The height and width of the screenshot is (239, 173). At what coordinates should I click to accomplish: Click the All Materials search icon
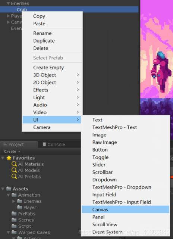[x=14, y=164]
